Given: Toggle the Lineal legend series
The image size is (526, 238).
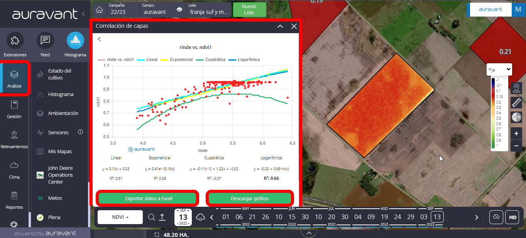Looking at the screenshot, I should 147,59.
